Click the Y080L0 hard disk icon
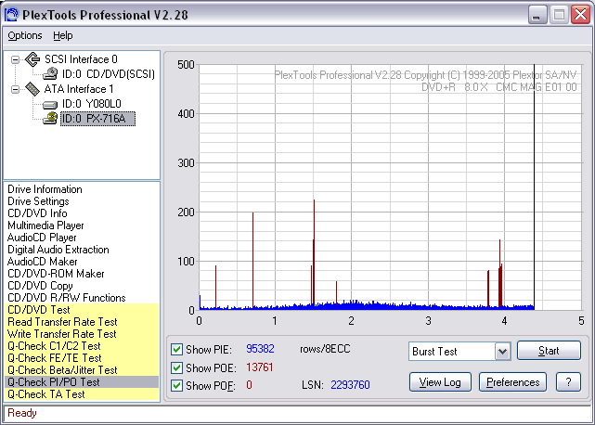Screen dimensions: 595x425 [x=50, y=104]
